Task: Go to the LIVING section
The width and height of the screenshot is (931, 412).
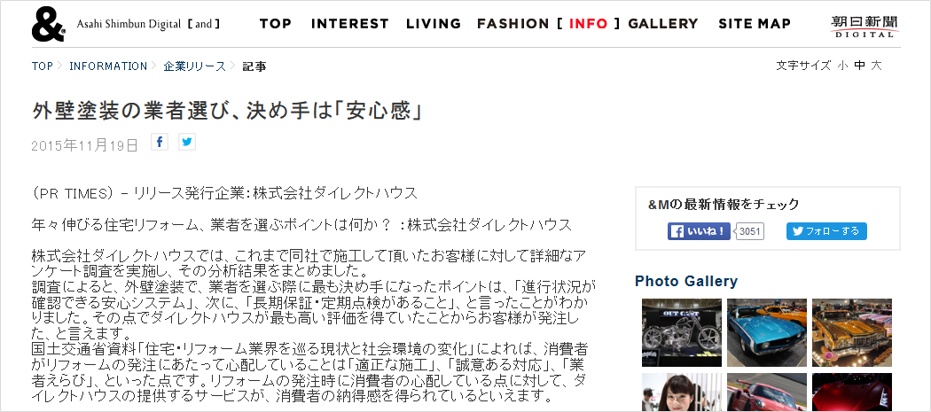Action: coord(434,24)
